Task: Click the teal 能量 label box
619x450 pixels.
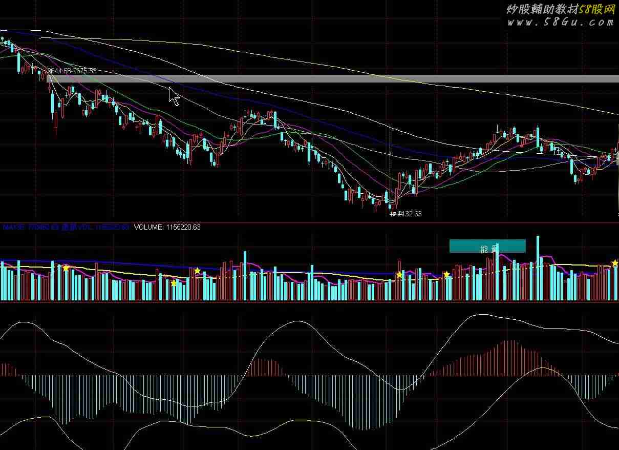Action: tap(487, 246)
